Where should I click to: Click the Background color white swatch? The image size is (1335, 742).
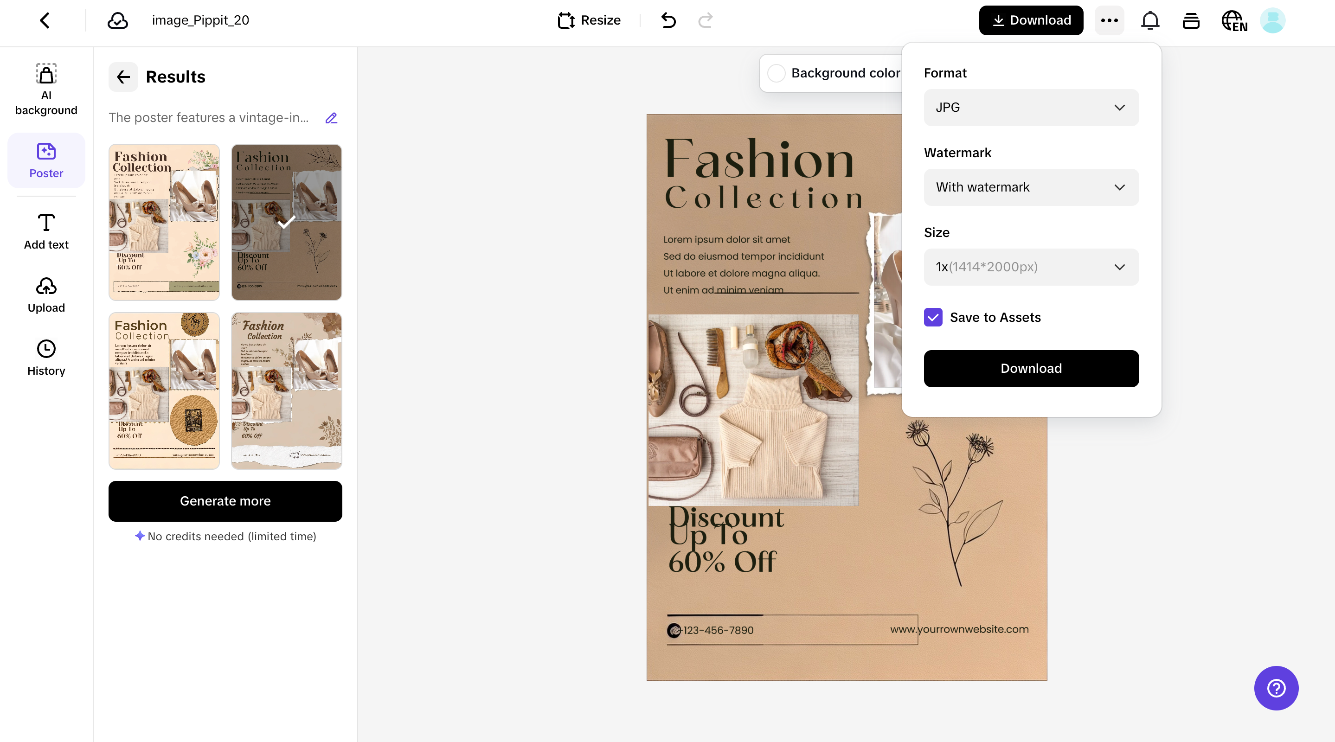pyautogui.click(x=777, y=73)
